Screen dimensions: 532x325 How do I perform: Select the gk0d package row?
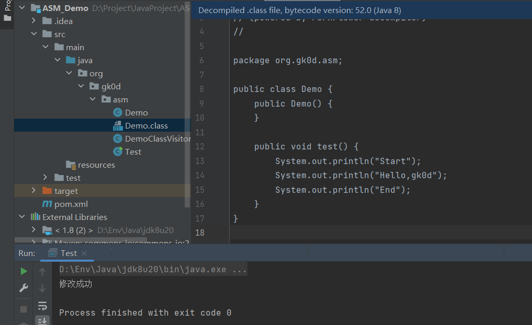pyautogui.click(x=102, y=86)
